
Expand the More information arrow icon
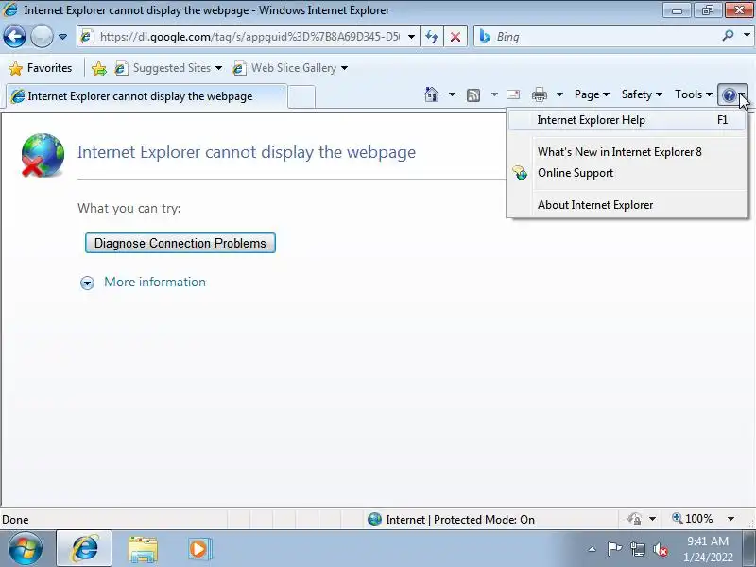87,283
